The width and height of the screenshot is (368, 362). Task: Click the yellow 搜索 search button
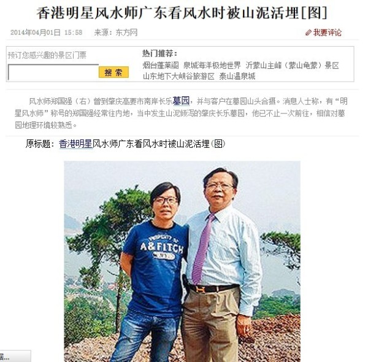[113, 72]
